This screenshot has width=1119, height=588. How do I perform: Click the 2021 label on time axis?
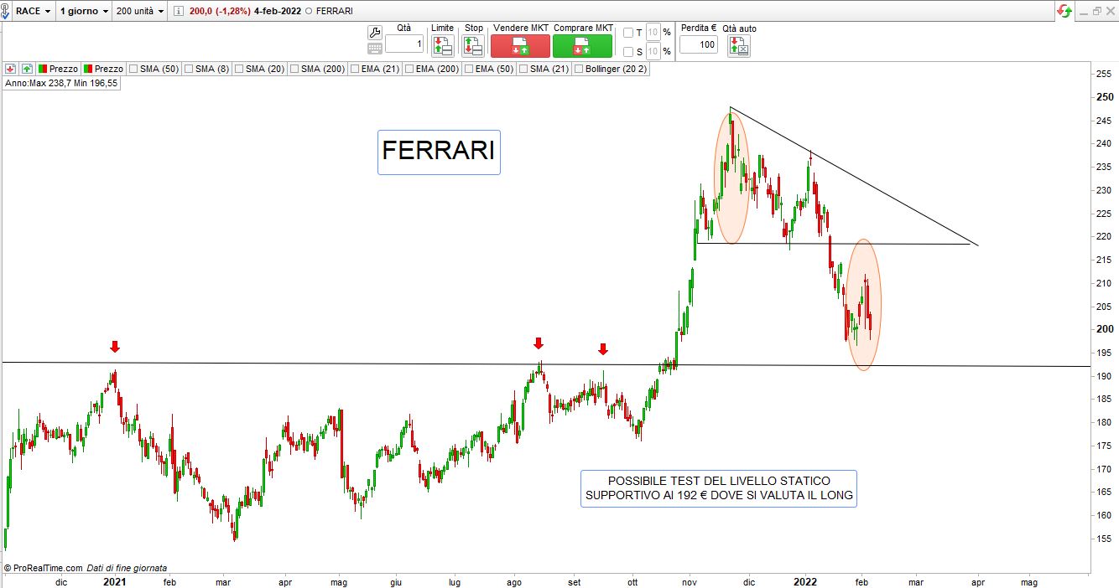(x=114, y=581)
